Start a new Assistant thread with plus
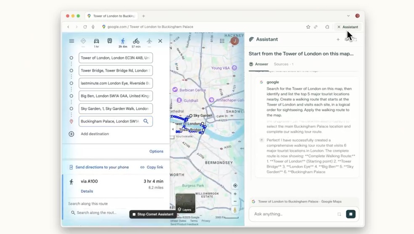Viewport: 414px width, 234px height. point(338,40)
